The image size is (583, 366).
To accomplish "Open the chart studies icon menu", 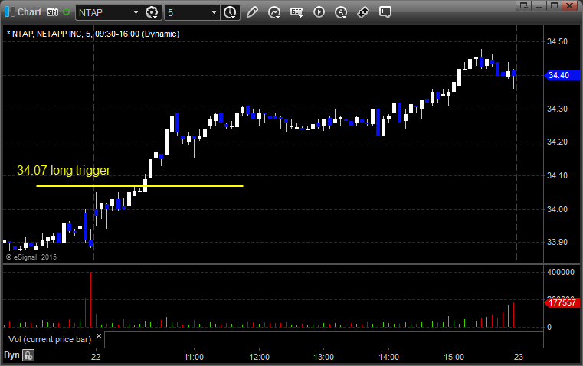I will coord(274,12).
